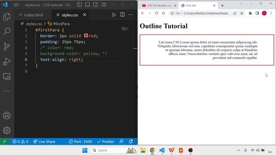Open the red color swatch on line 2
The image size is (276, 155).
click(x=86, y=35)
